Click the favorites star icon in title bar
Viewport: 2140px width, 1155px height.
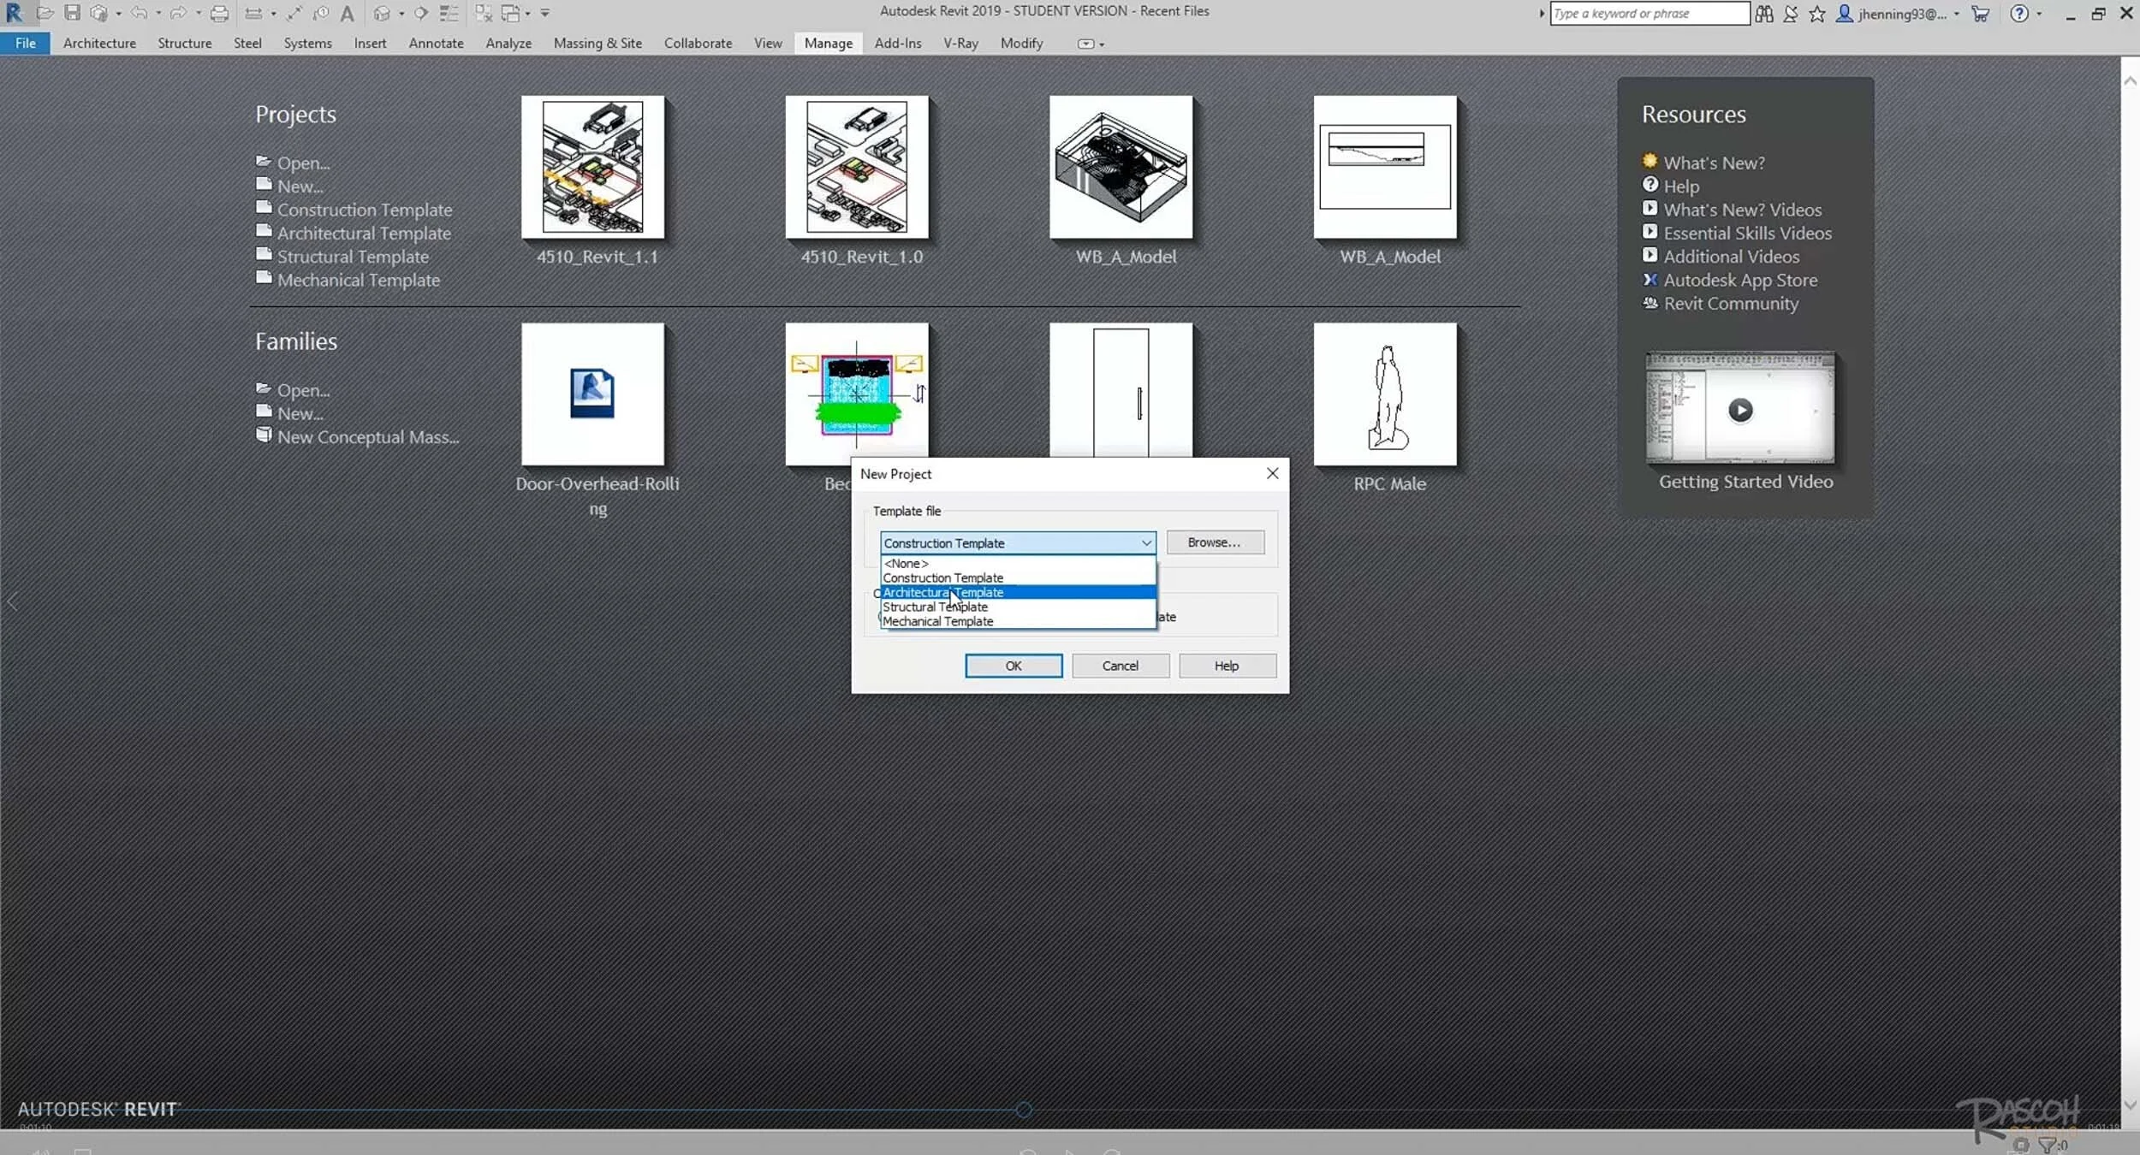[1816, 14]
